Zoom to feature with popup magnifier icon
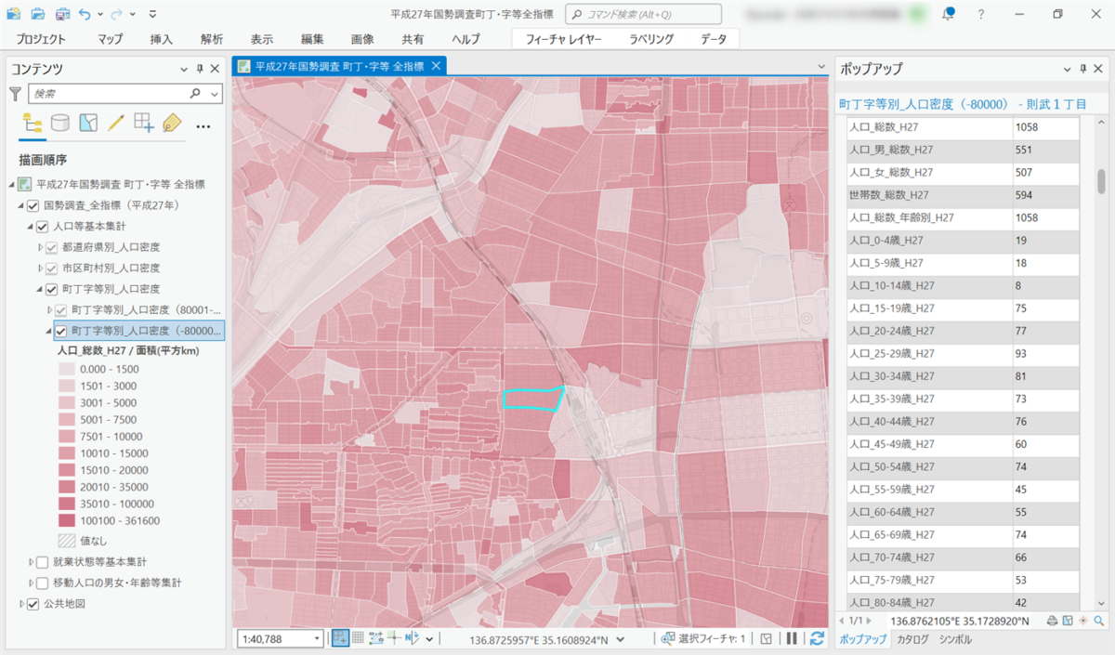Image resolution: width=1115 pixels, height=655 pixels. click(x=1099, y=621)
